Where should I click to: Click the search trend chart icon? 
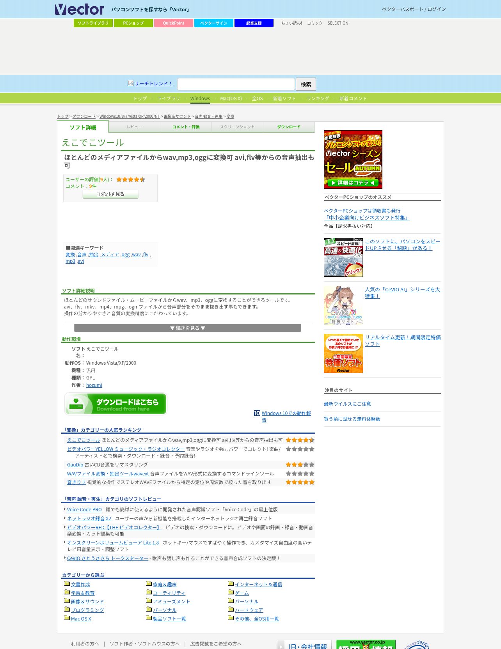click(131, 83)
